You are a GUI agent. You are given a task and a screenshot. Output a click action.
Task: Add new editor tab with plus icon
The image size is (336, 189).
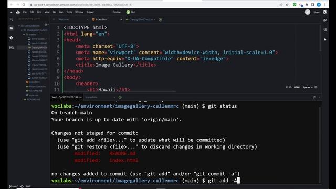(160, 20)
